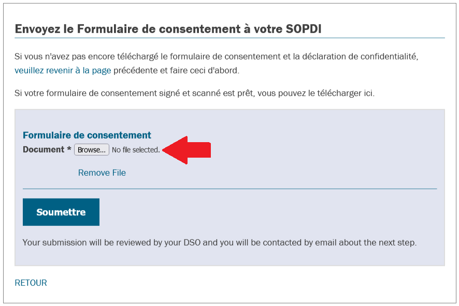Click the 'Your submission will be reviewed' note

(x=220, y=242)
